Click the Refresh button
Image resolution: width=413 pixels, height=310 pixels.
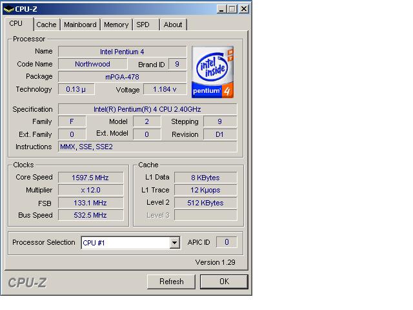pyautogui.click(x=171, y=282)
